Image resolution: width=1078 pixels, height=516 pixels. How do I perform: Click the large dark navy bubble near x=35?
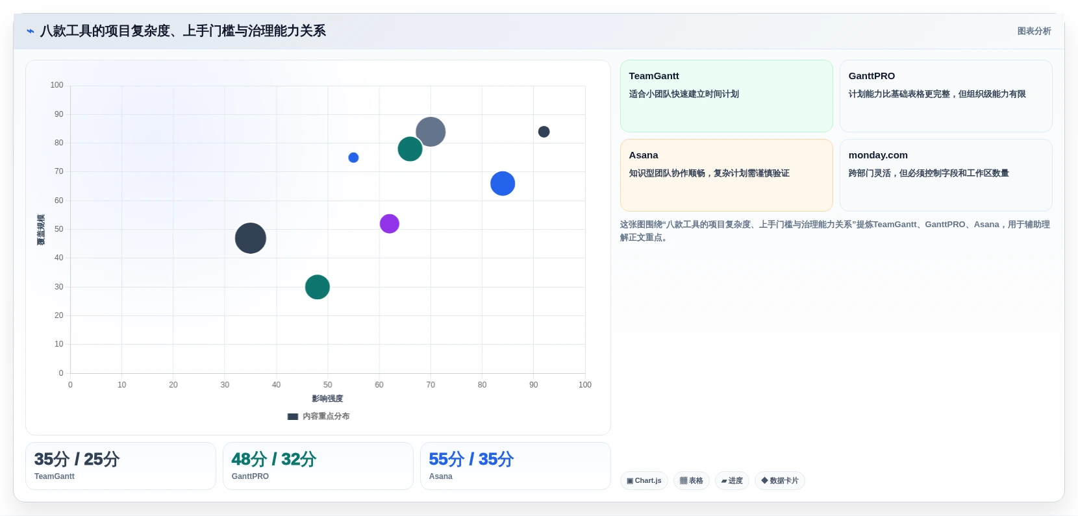(x=251, y=238)
